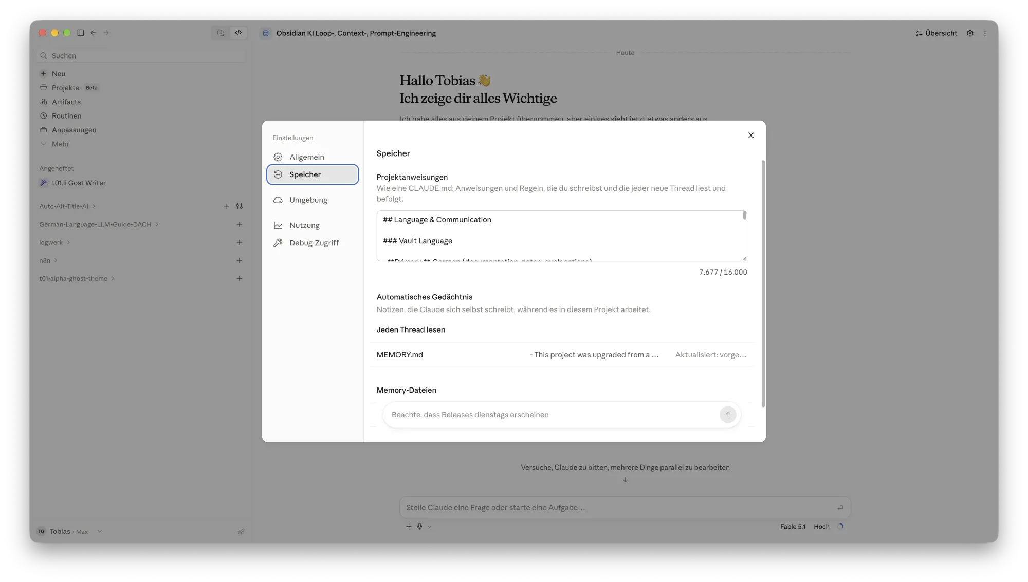Submit memory note with arrow button
This screenshot has width=1028, height=582.
(728, 415)
